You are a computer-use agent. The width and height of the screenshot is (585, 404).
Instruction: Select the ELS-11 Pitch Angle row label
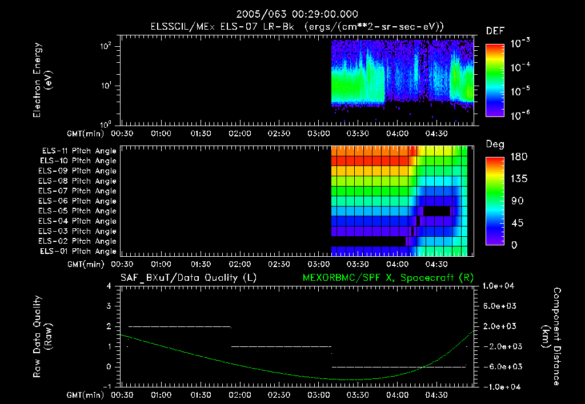click(x=79, y=151)
